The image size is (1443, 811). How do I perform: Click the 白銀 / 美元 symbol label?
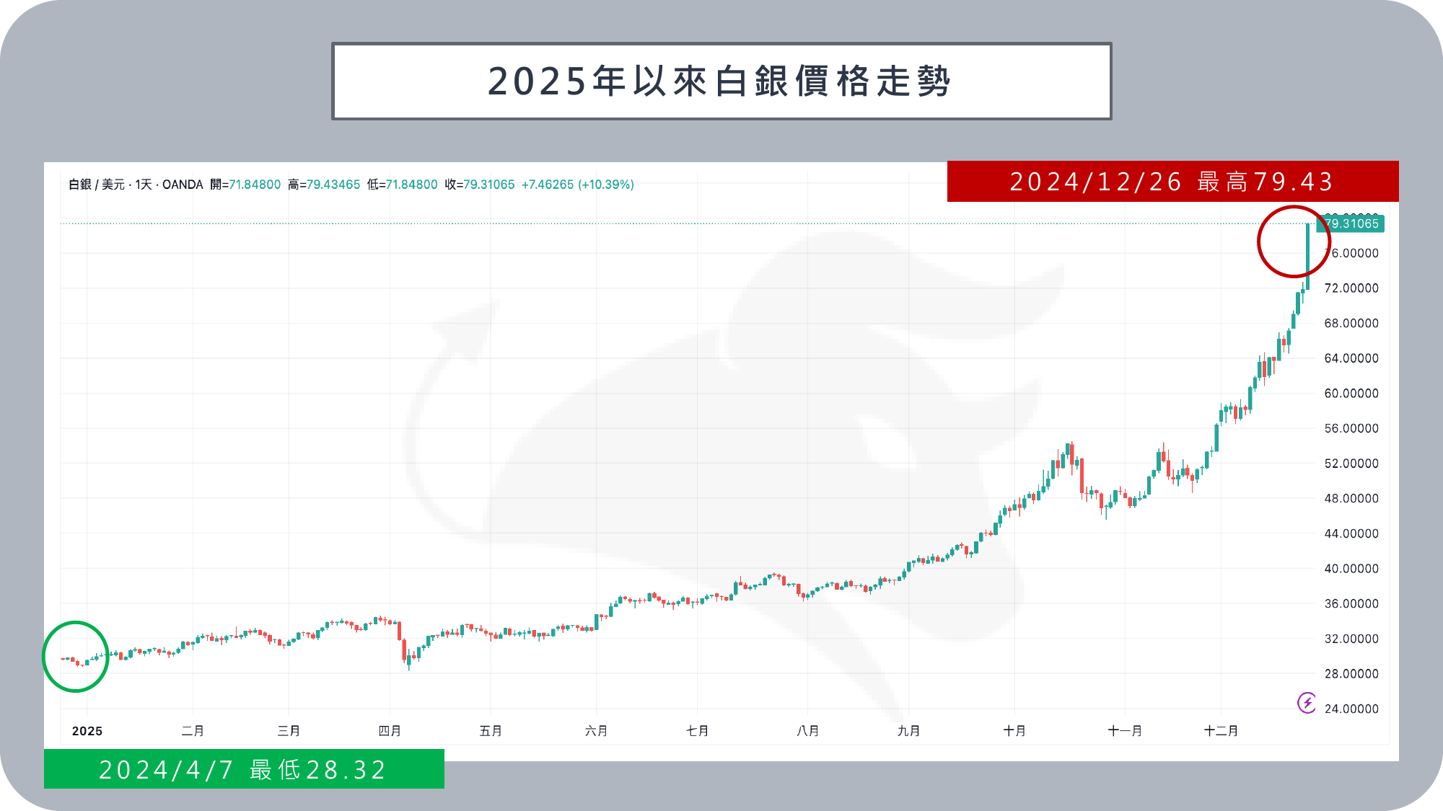[97, 185]
